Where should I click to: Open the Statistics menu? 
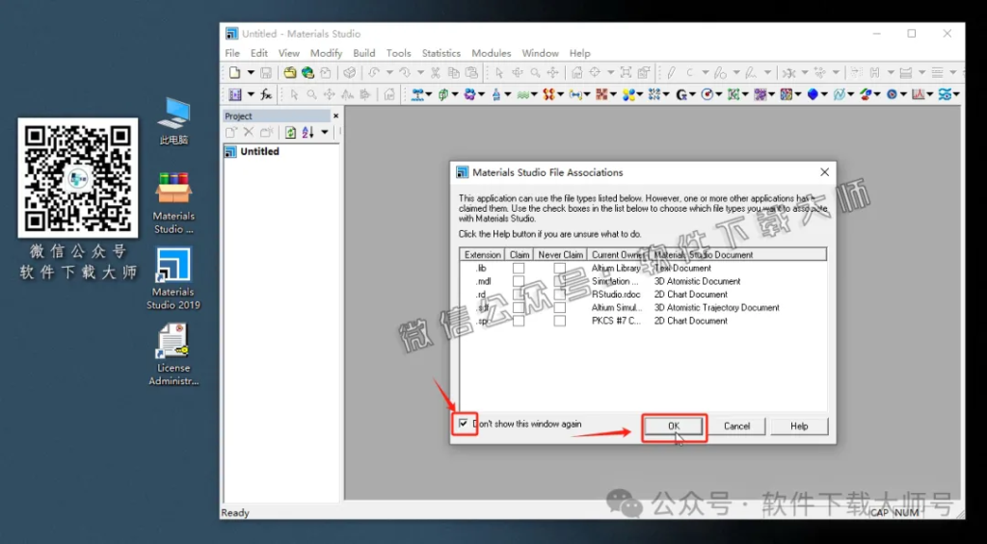coord(441,53)
